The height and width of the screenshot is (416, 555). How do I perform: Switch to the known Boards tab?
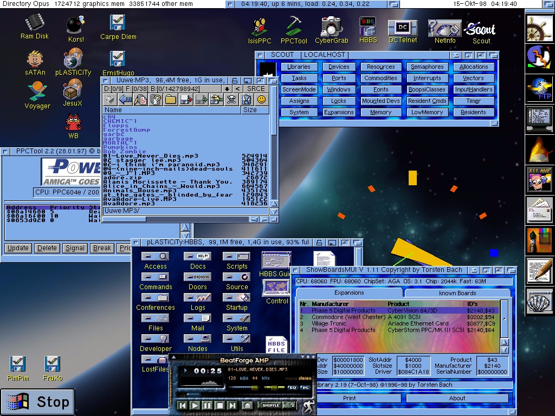[457, 293]
